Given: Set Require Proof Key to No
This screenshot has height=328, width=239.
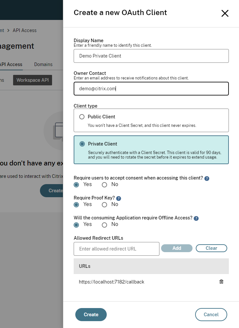Looking at the screenshot, I should click(x=104, y=205).
